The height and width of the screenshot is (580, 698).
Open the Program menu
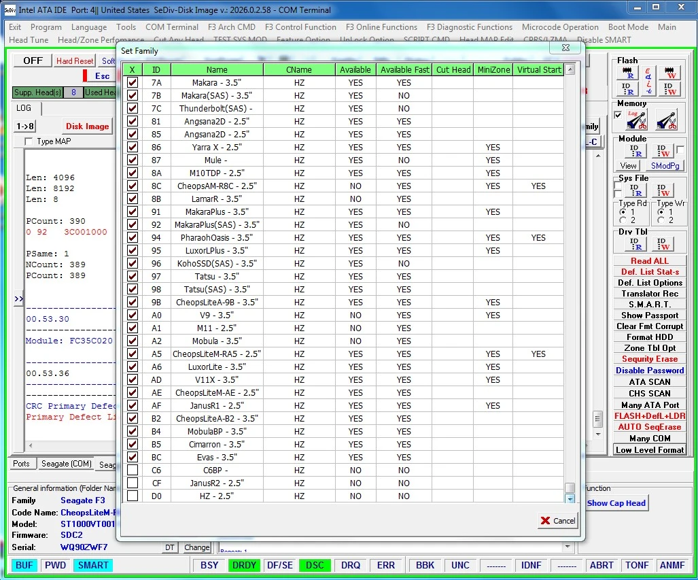tap(46, 27)
